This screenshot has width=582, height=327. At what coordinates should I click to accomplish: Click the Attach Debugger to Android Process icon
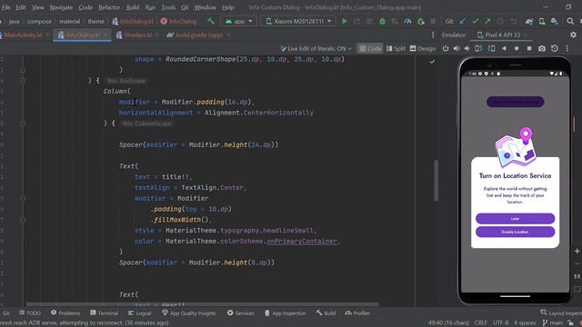click(420, 21)
